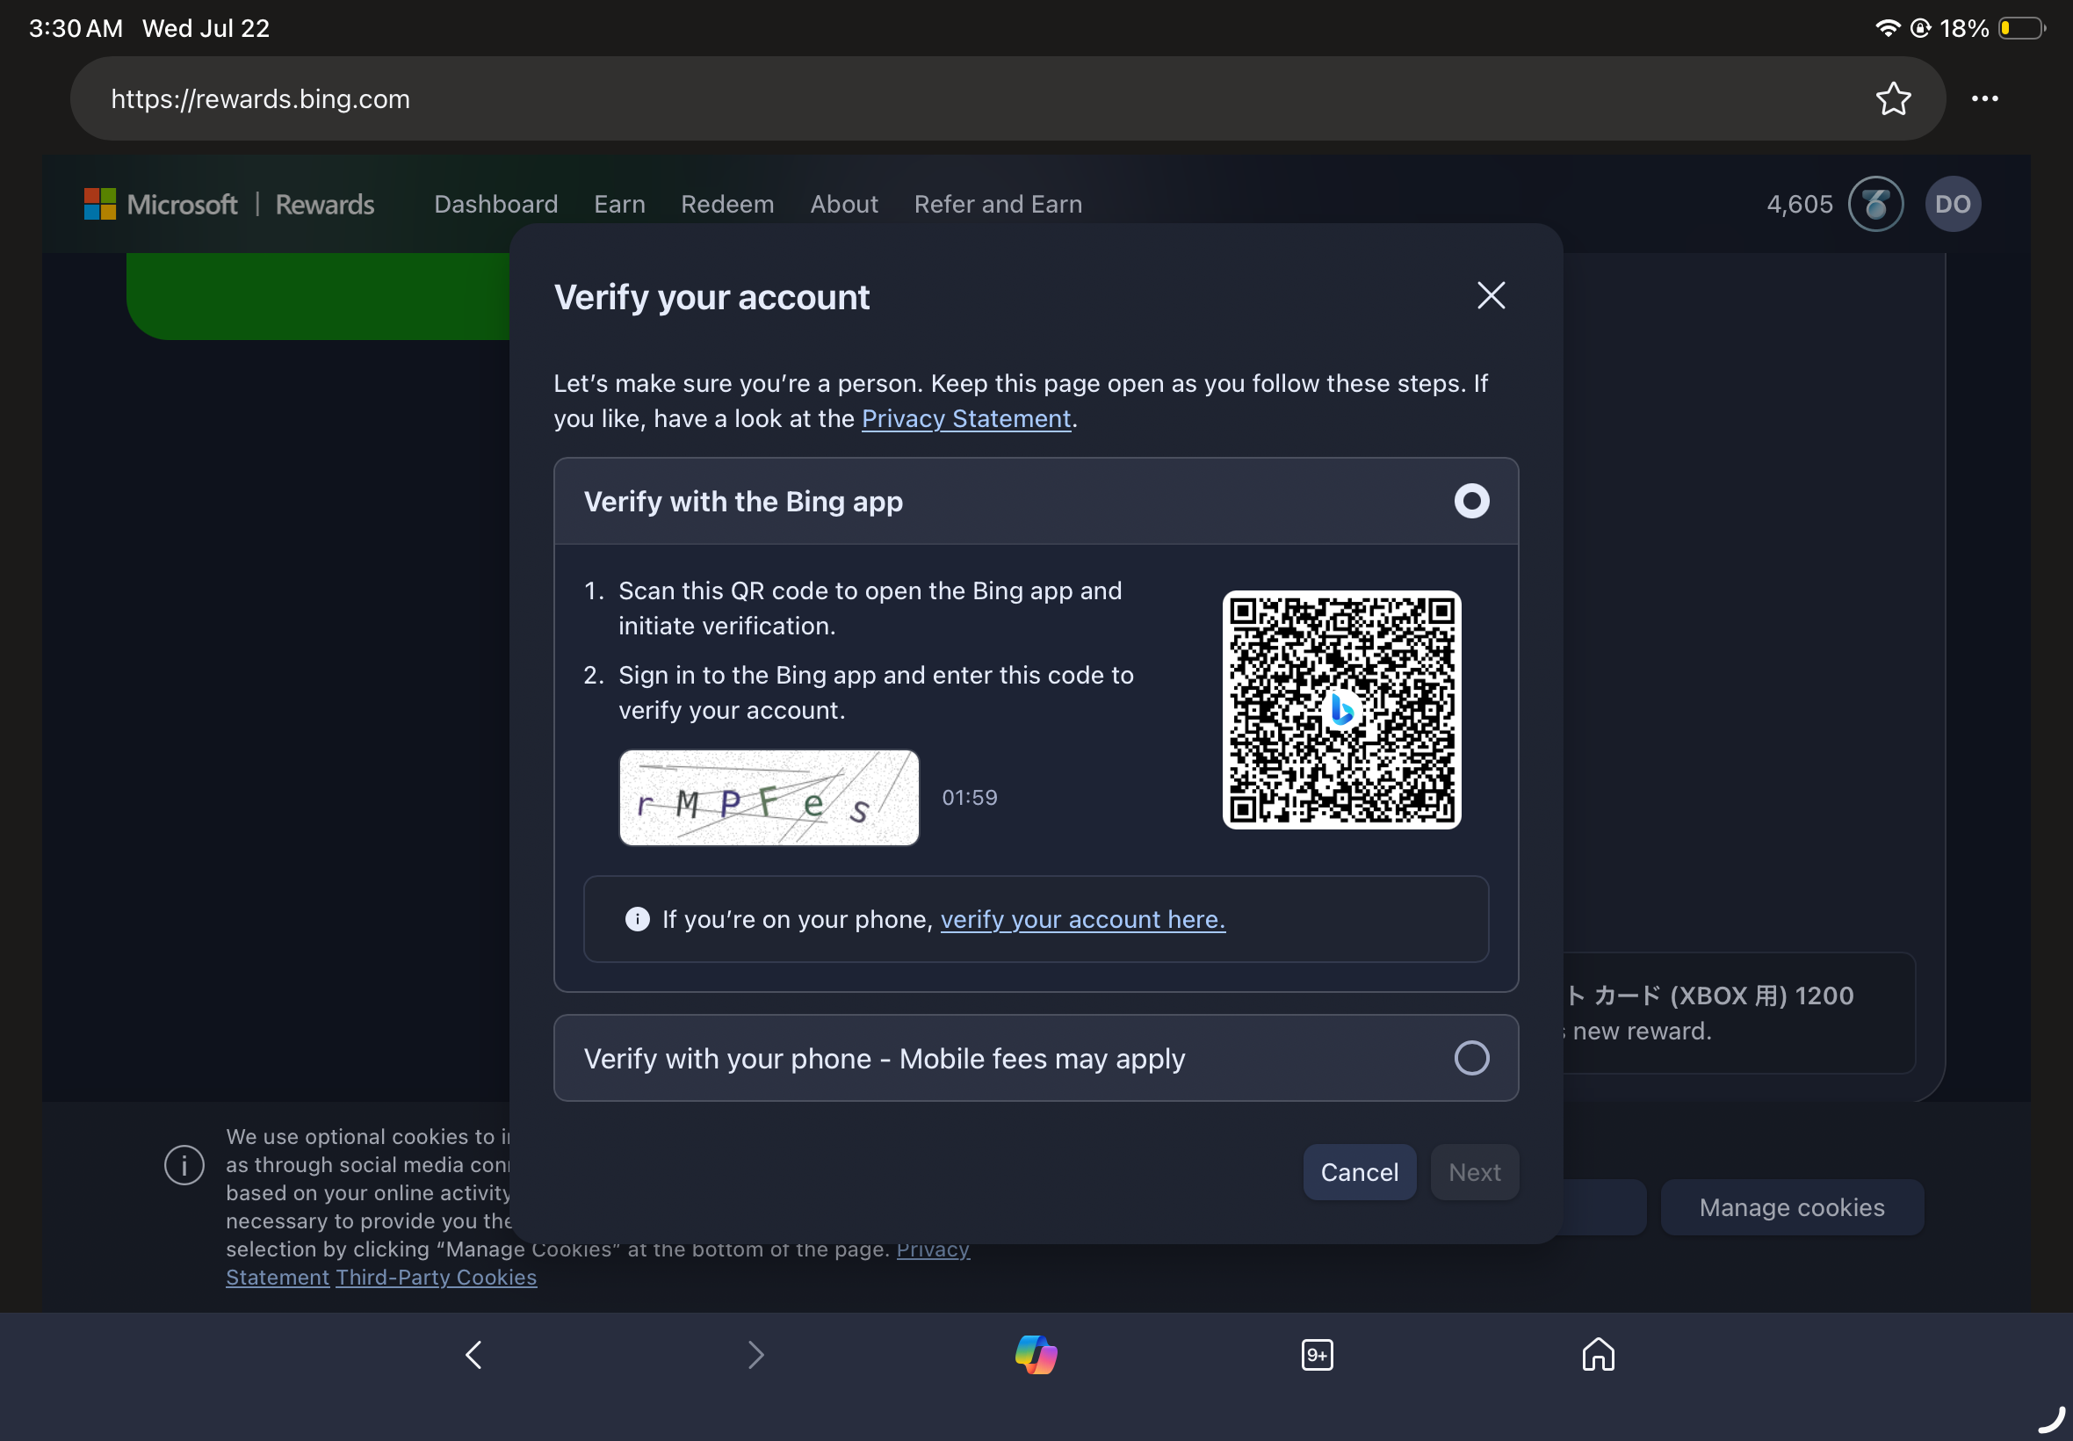Open Copilot from the bottom toolbar
This screenshot has width=2073, height=1441.
(x=1036, y=1354)
